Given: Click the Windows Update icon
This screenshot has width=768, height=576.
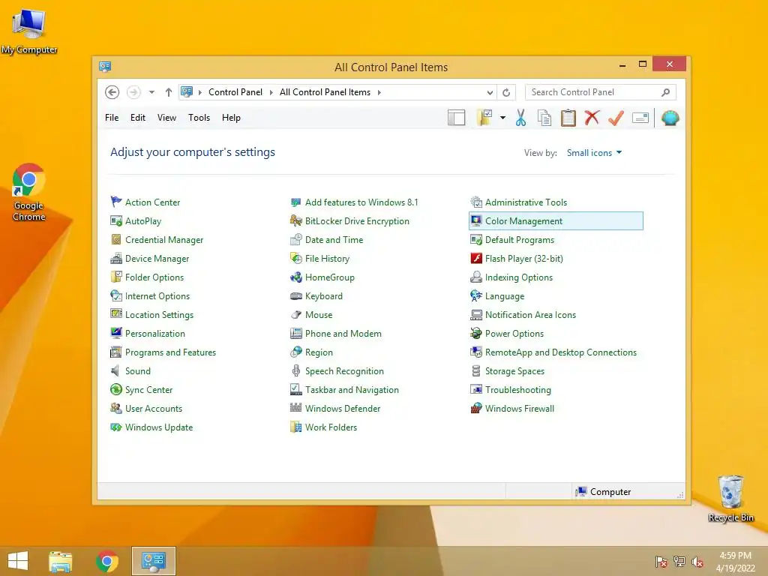Looking at the screenshot, I should (116, 427).
